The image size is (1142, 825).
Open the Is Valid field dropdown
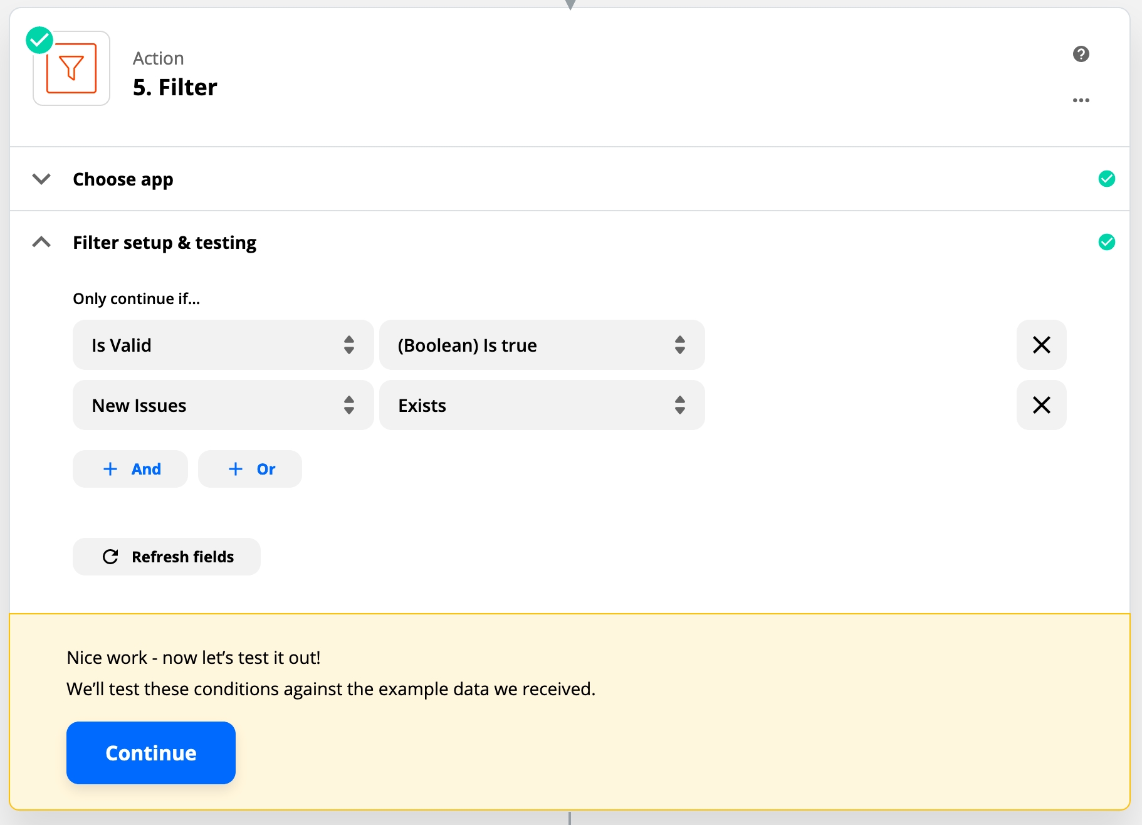[223, 345]
